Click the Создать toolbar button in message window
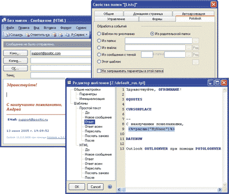This screenshot has width=229, height=194. (x=14, y=35)
